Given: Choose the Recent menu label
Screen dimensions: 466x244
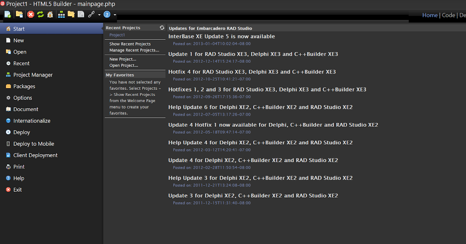Looking at the screenshot, I should click(x=21, y=64).
